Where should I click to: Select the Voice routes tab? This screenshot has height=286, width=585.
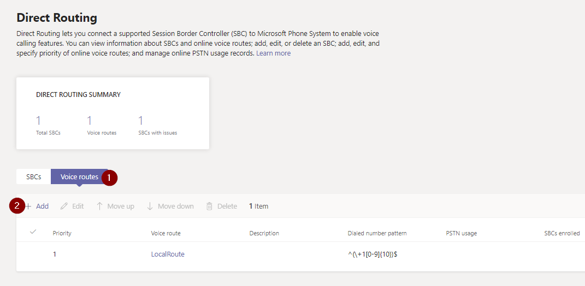tap(79, 177)
